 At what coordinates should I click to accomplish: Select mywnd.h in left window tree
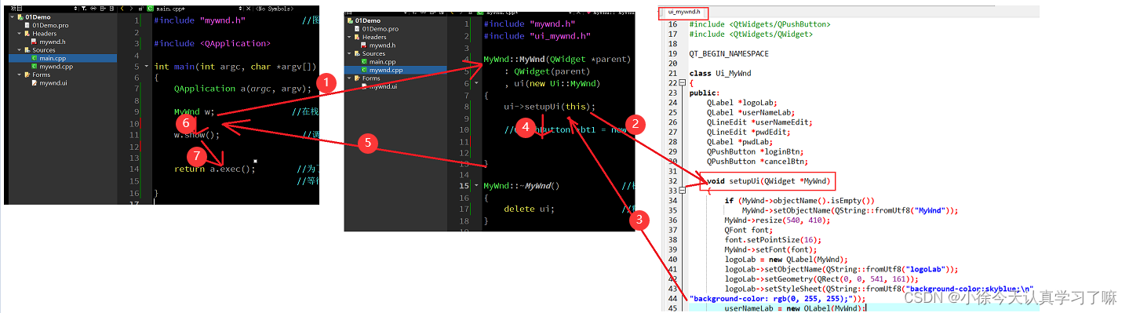(53, 42)
